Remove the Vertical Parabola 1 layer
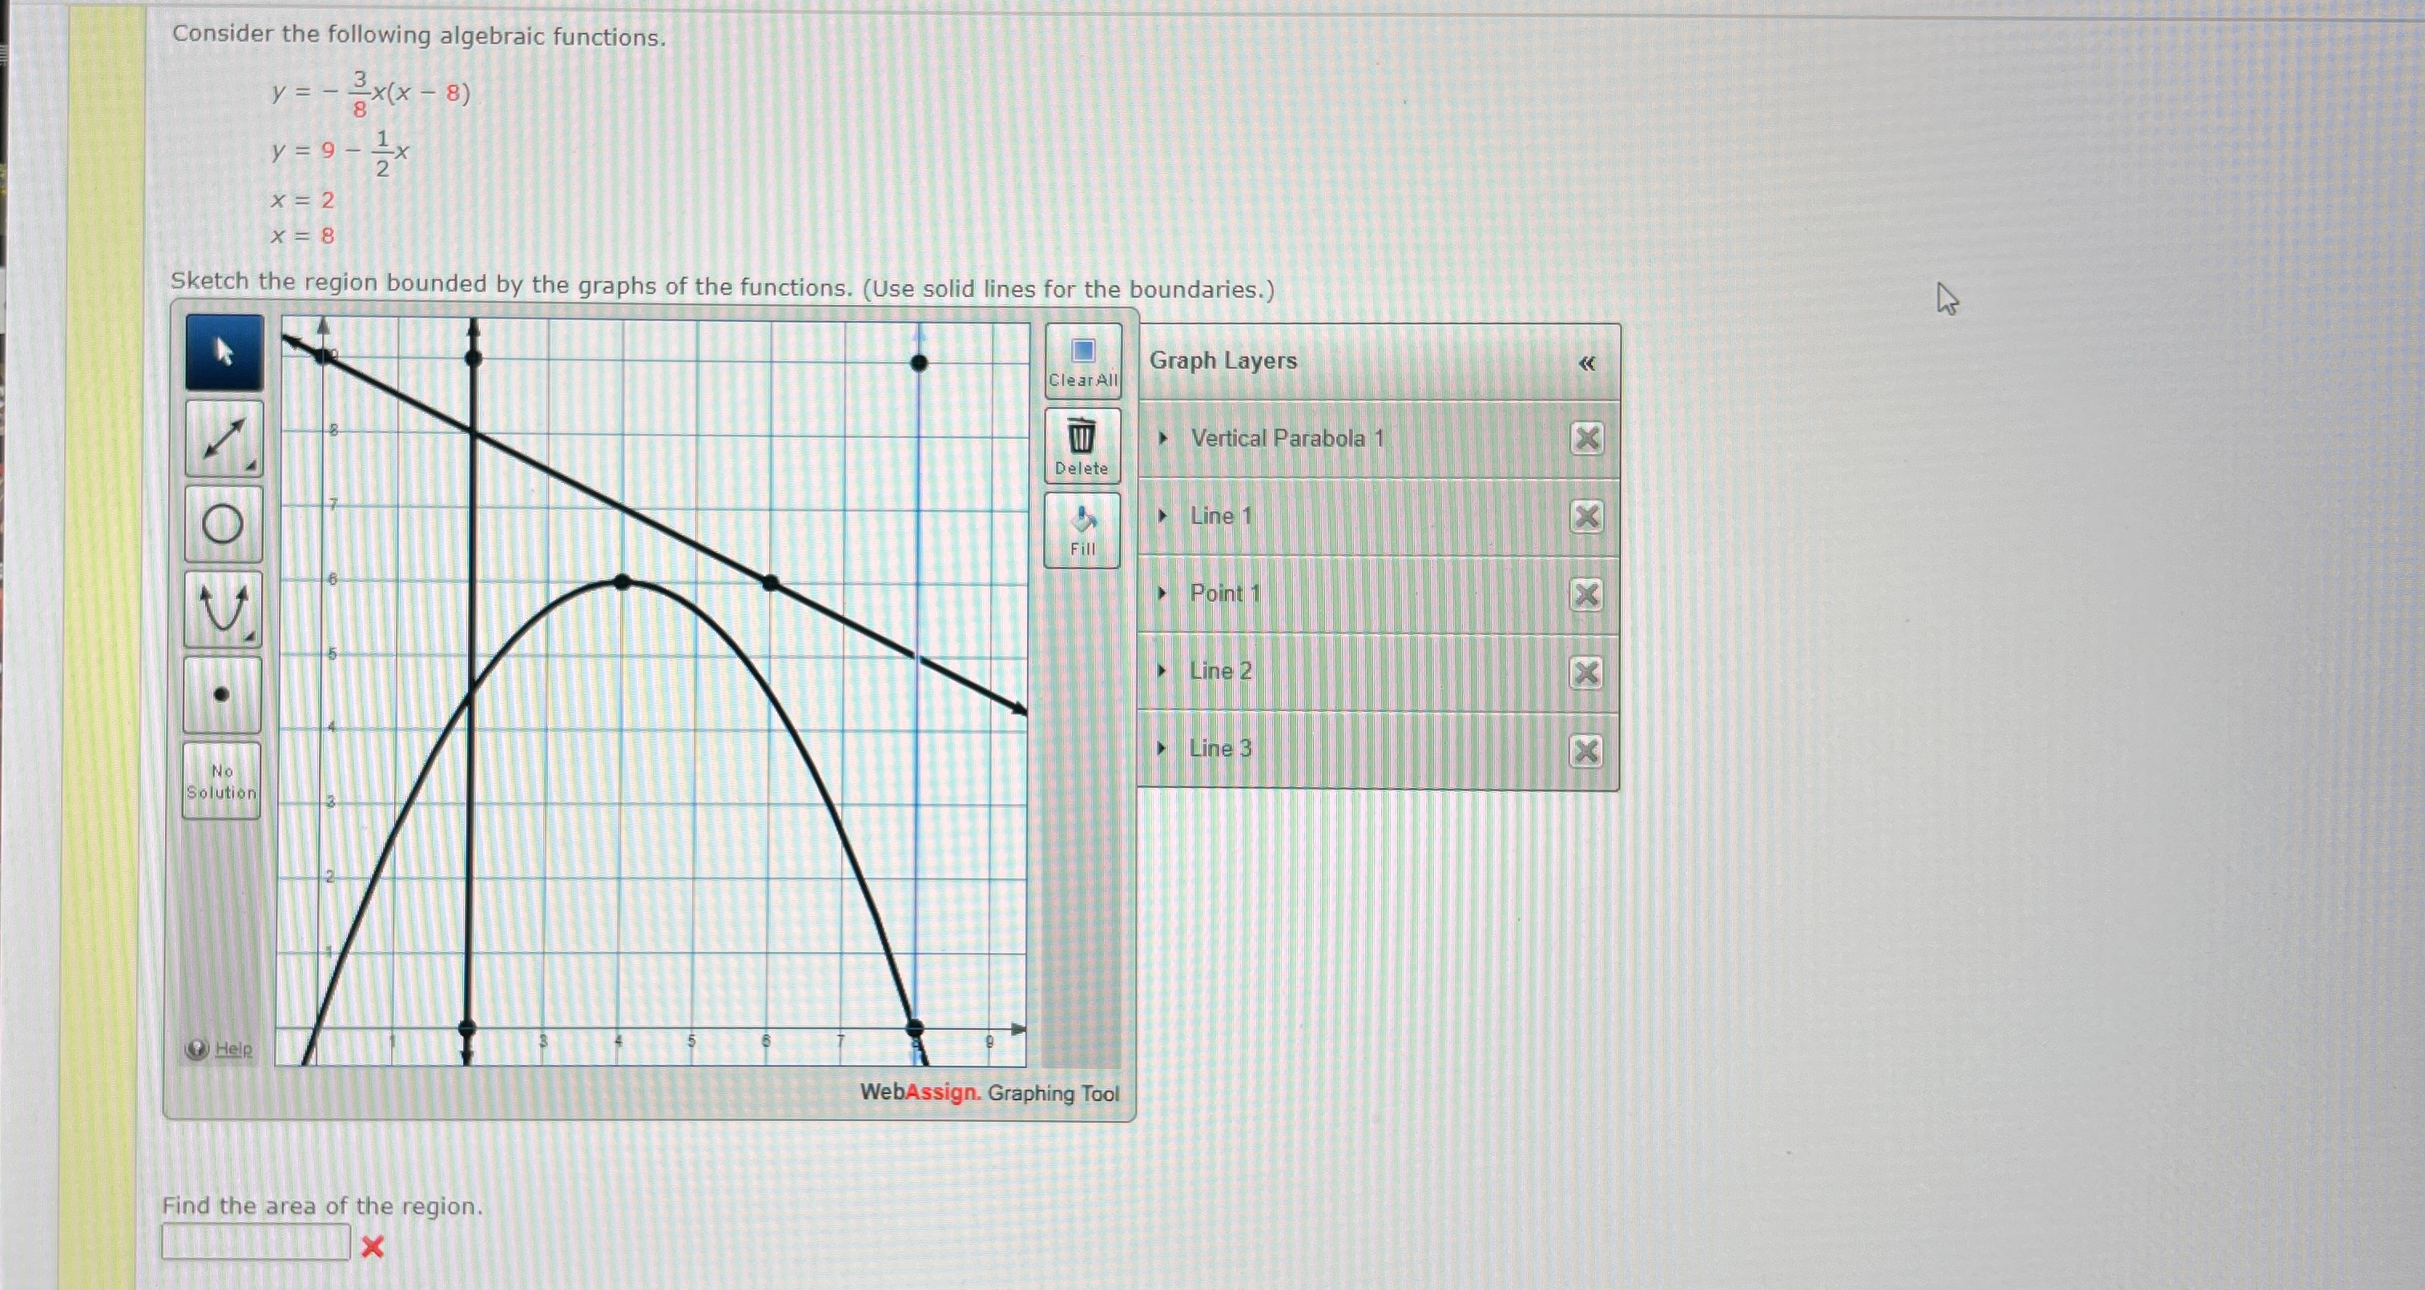This screenshot has width=2425, height=1290. coord(1586,439)
